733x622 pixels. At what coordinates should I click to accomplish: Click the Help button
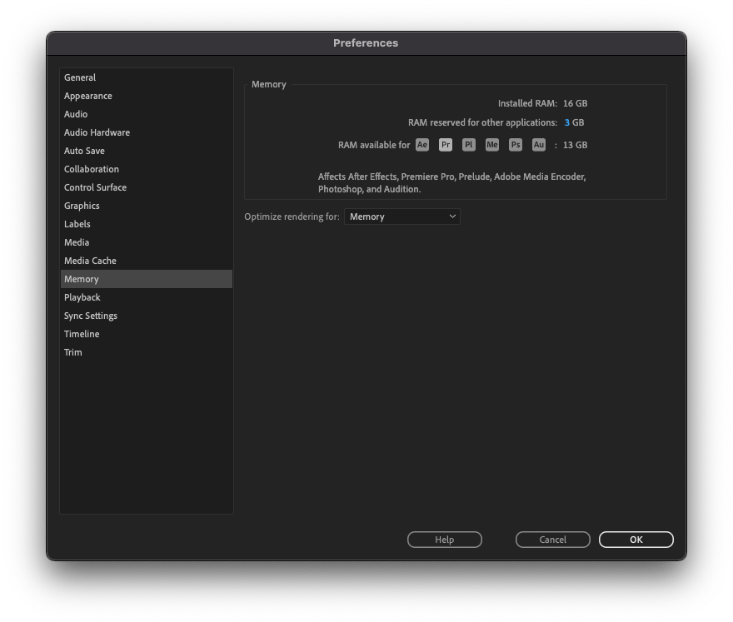pos(444,539)
